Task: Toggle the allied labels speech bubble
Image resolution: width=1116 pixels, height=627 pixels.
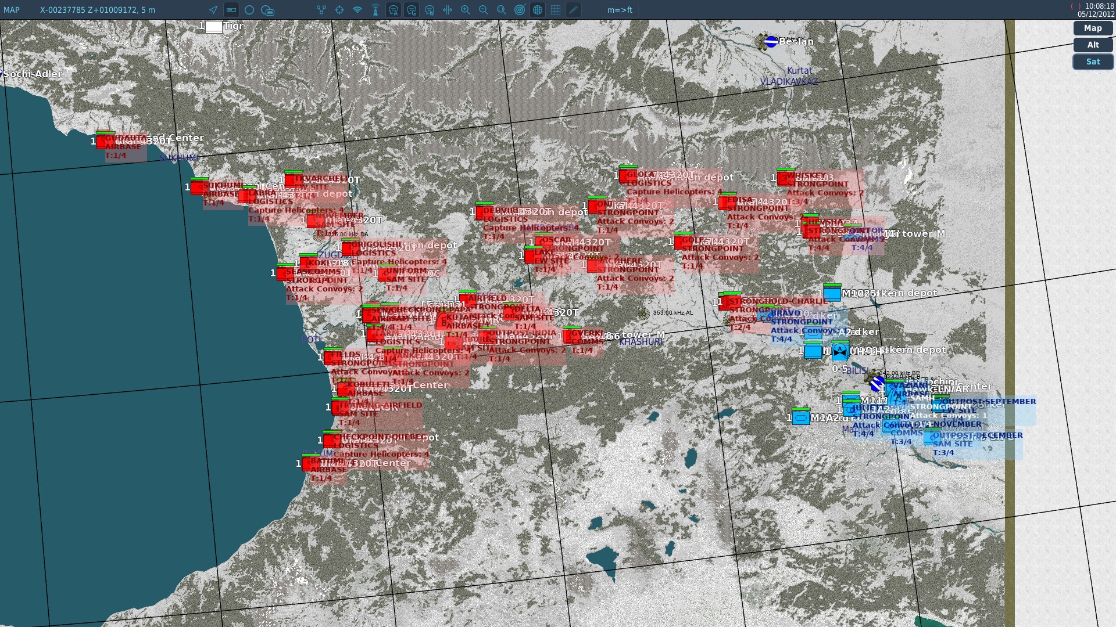Action: tap(394, 10)
